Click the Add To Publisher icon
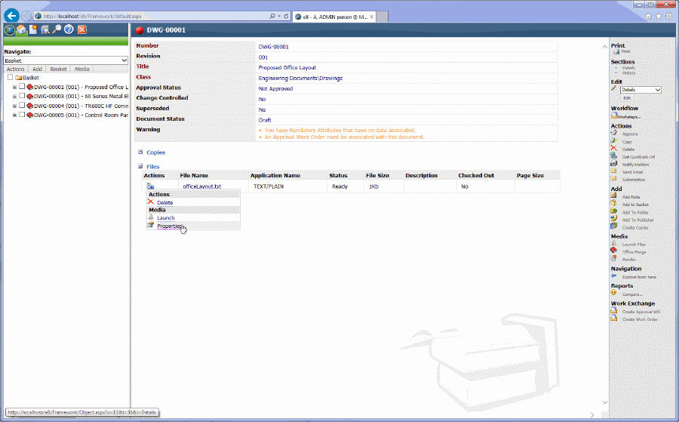 click(x=613, y=219)
